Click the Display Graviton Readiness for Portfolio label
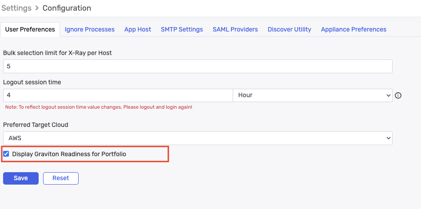This screenshot has height=209, width=421. tap(69, 154)
